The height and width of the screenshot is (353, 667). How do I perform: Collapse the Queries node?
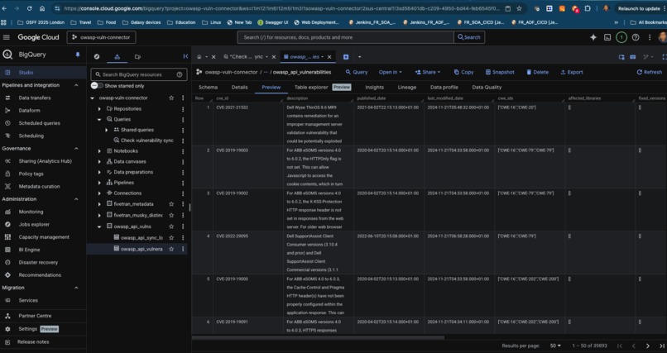point(99,119)
